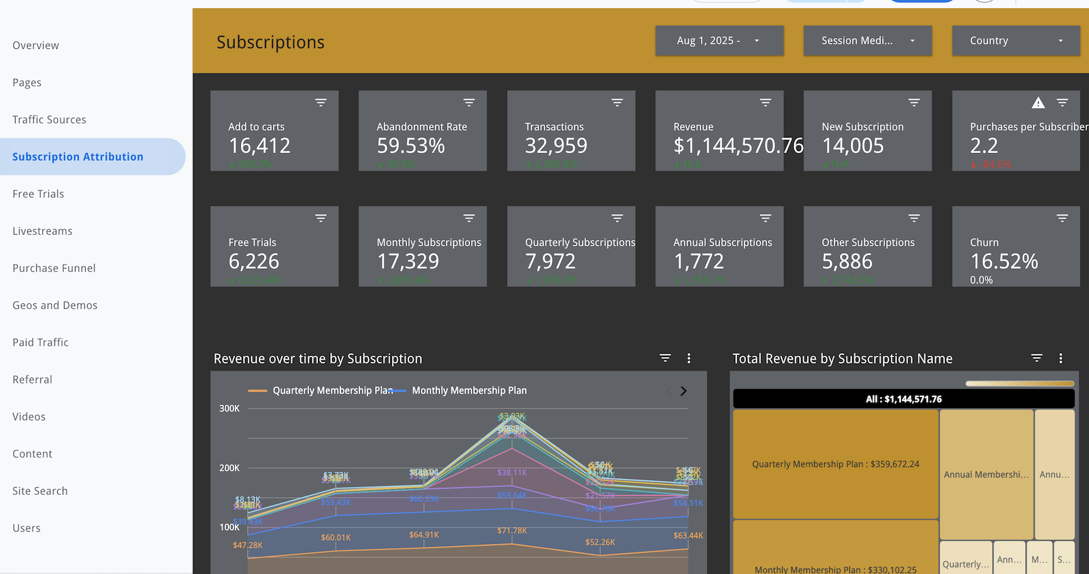Click filter icon on Revenue card
Viewport: 1089px width, 574px height.
pos(766,103)
